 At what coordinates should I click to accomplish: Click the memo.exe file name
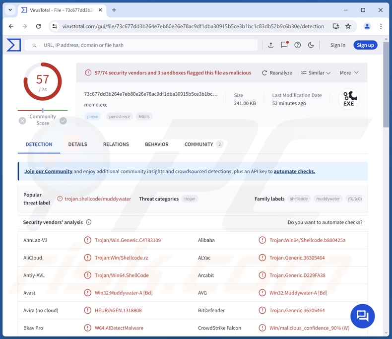click(x=96, y=105)
